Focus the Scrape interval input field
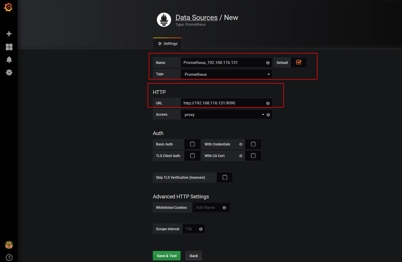Image resolution: width=402 pixels, height=262 pixels. (194, 229)
